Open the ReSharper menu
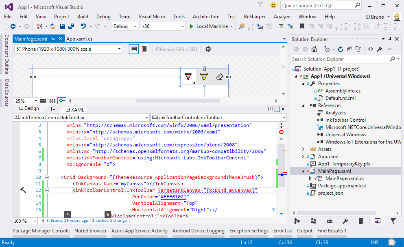Viewport: 404px width, 247px height. coord(255,17)
